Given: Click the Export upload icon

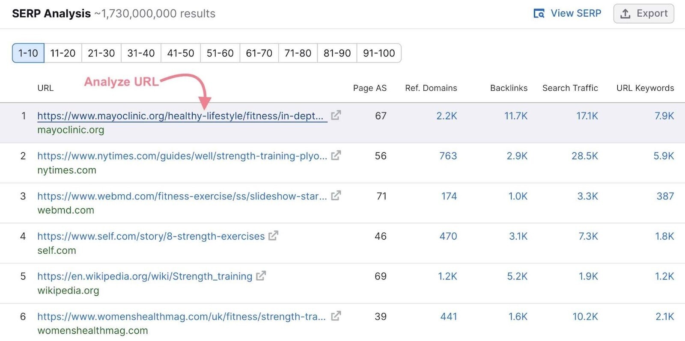Looking at the screenshot, I should 626,13.
